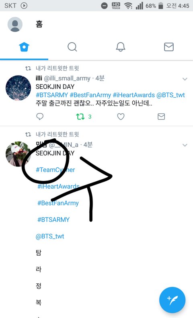Open the search magnifier tab
193x318 pixels.
tap(72, 47)
